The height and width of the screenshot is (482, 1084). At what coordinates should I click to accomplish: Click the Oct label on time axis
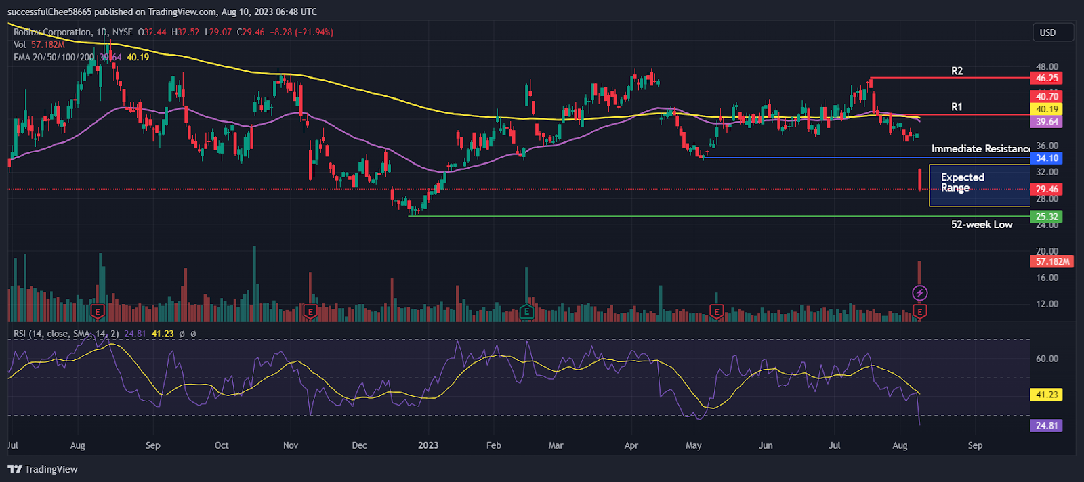tap(222, 445)
